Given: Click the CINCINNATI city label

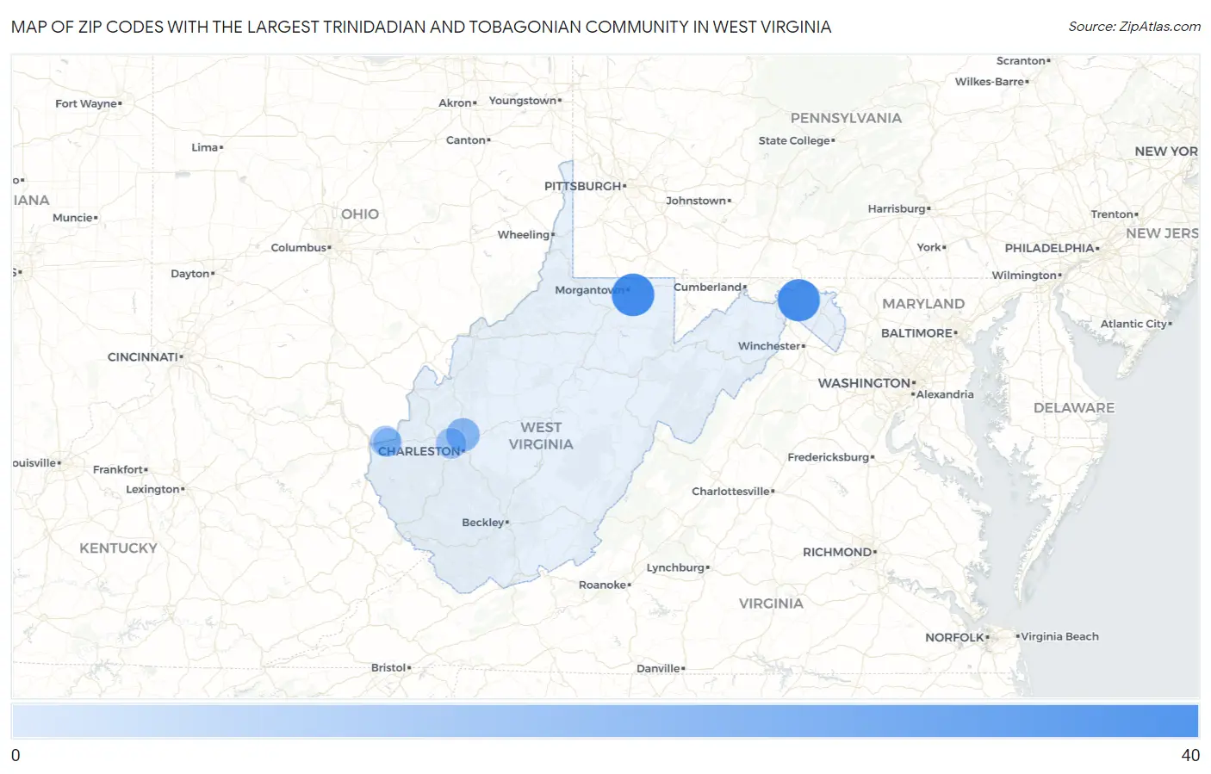Looking at the screenshot, I should [143, 357].
